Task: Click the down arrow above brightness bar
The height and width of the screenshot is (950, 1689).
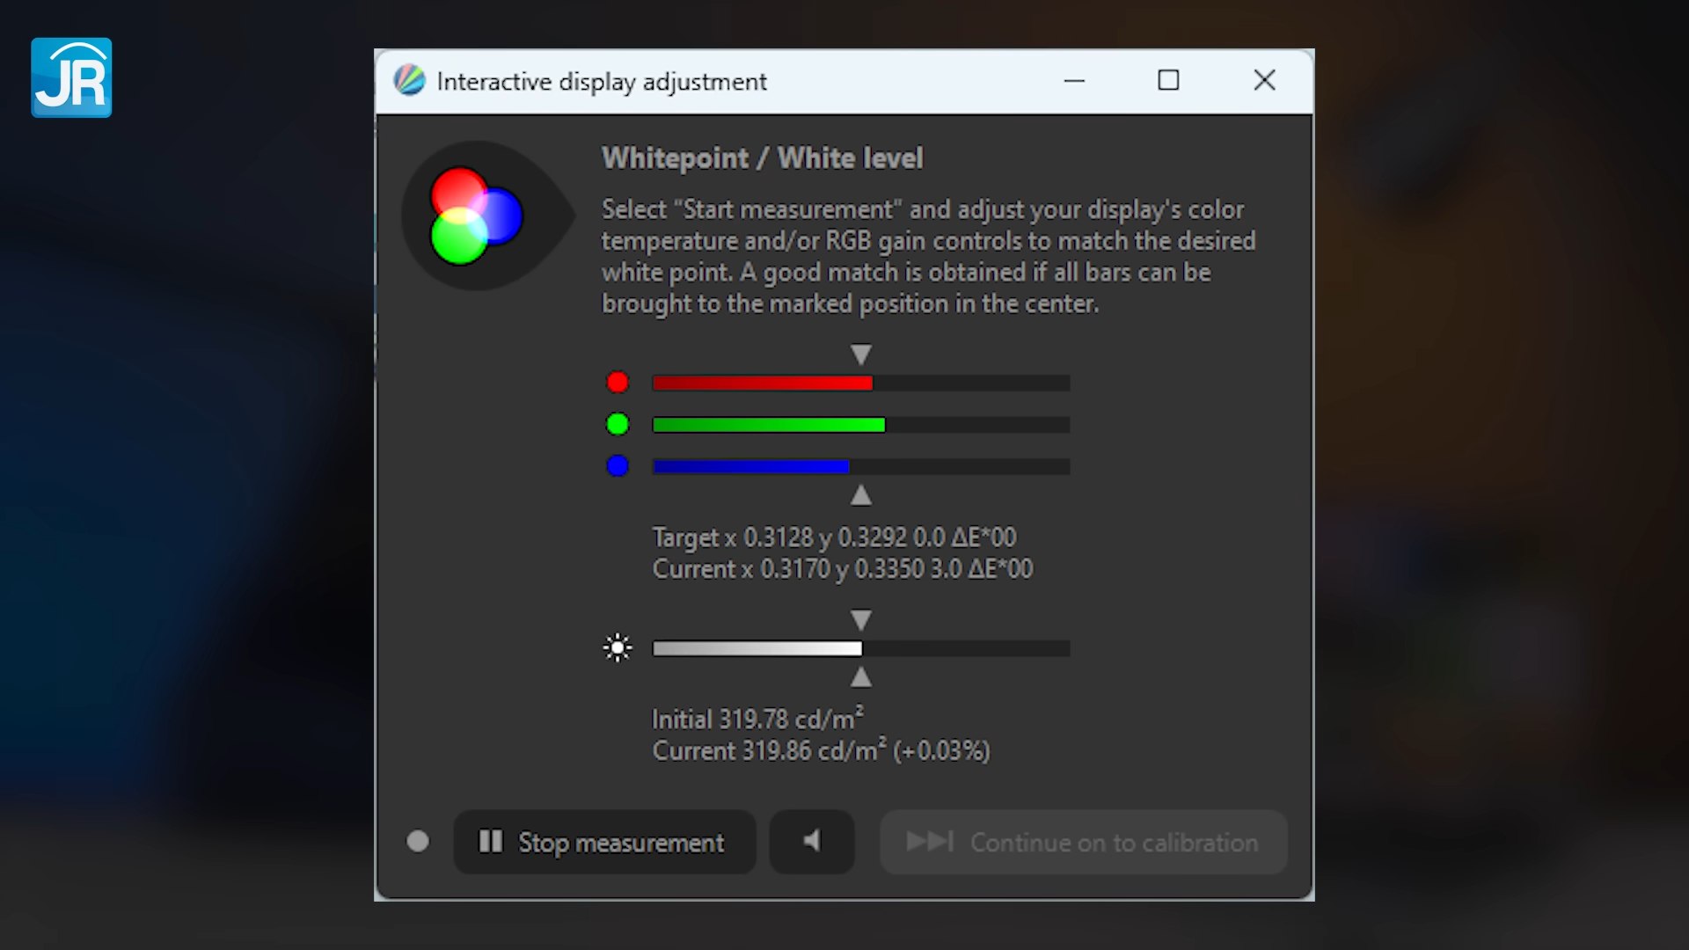Action: pos(861,620)
